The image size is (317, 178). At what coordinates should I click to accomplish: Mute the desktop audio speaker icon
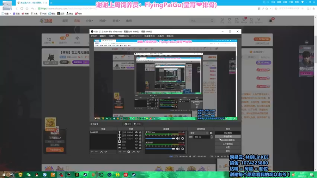click(x=178, y=149)
